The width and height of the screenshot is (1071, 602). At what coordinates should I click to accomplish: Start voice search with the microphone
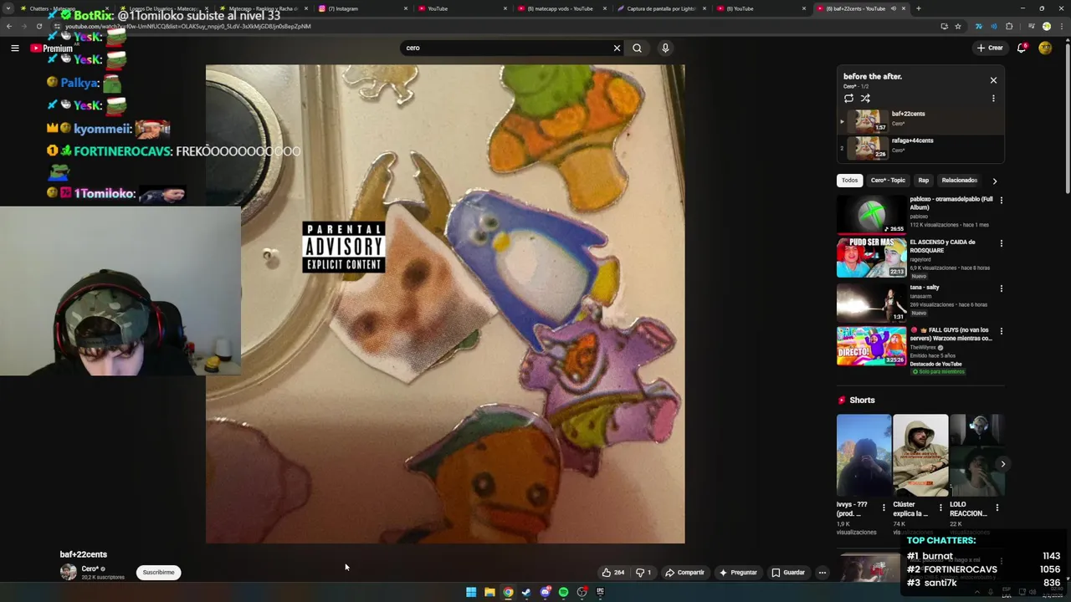tap(665, 48)
